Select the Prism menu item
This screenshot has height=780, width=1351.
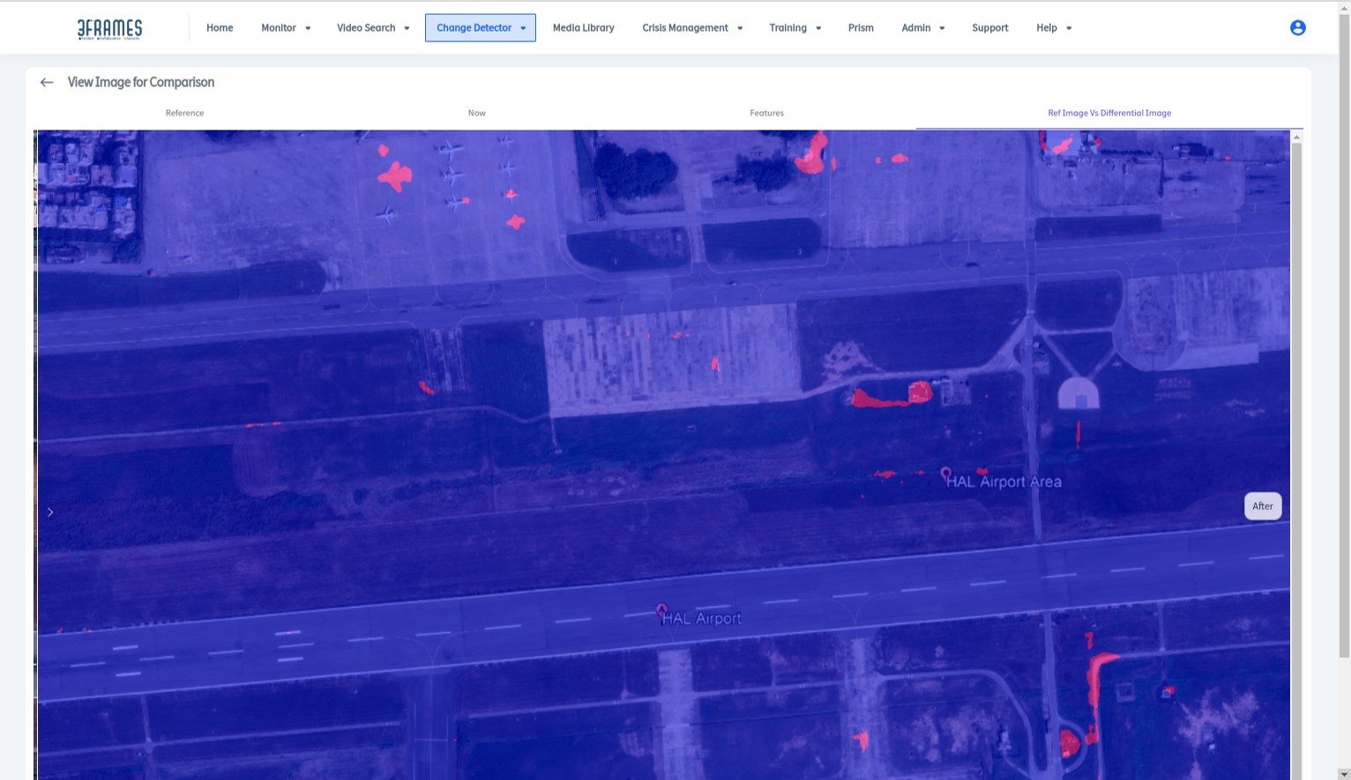coord(861,27)
